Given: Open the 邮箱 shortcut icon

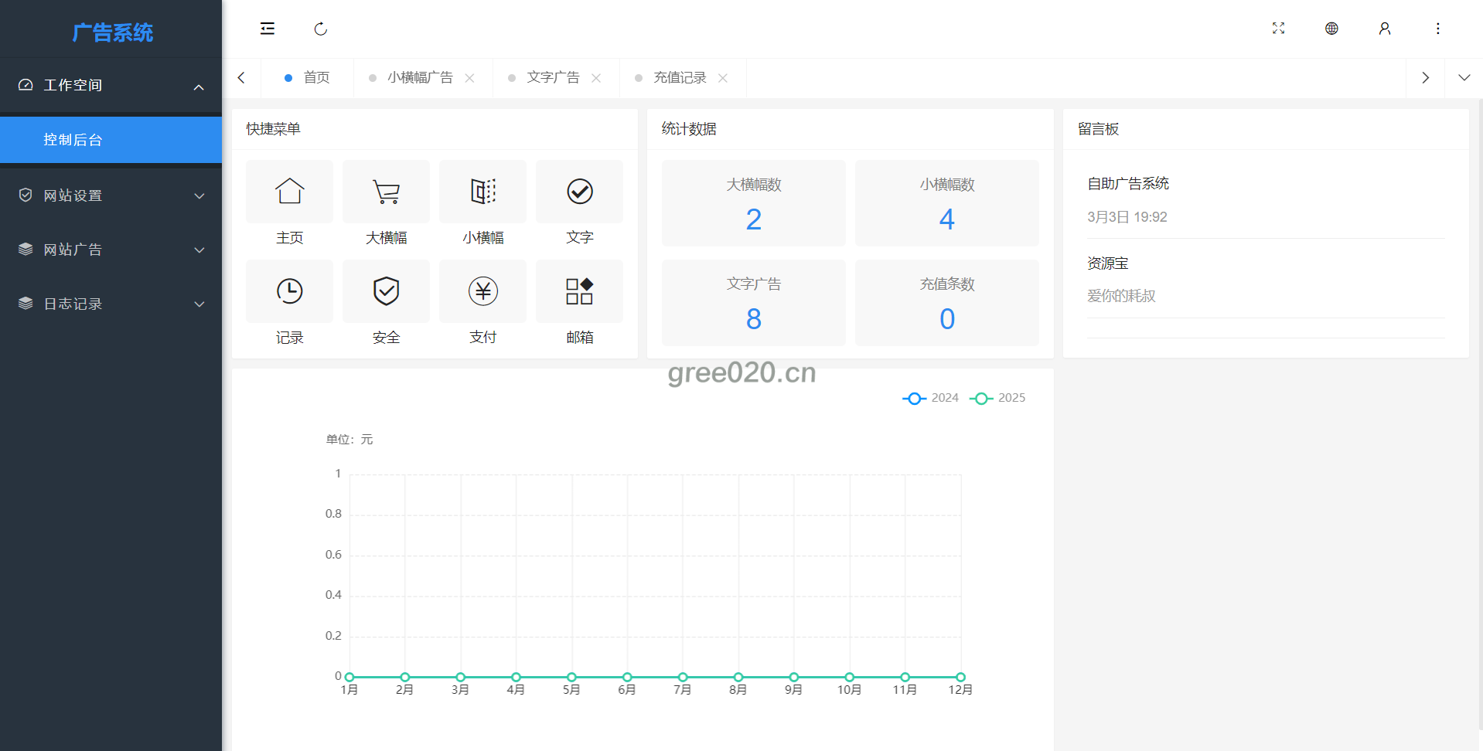Looking at the screenshot, I should (x=579, y=291).
